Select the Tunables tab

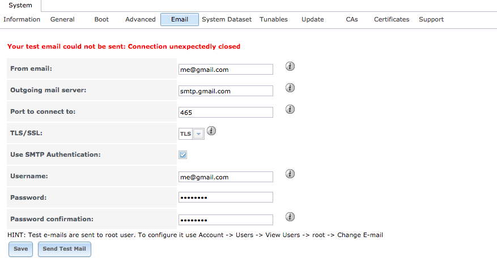(274, 19)
